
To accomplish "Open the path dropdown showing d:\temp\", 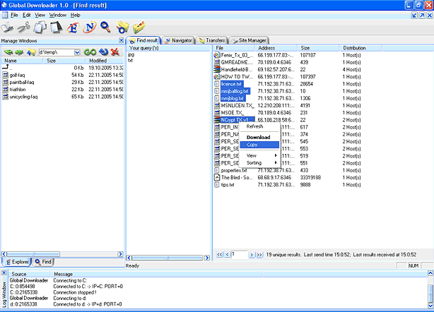I will (x=77, y=52).
